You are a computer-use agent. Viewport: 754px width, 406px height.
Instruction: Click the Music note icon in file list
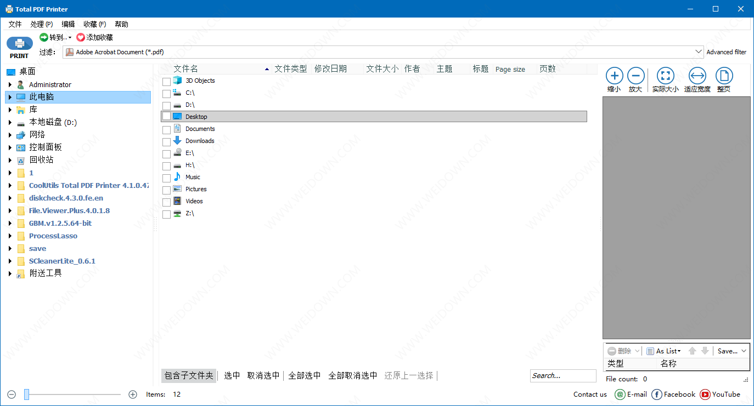[x=177, y=177]
